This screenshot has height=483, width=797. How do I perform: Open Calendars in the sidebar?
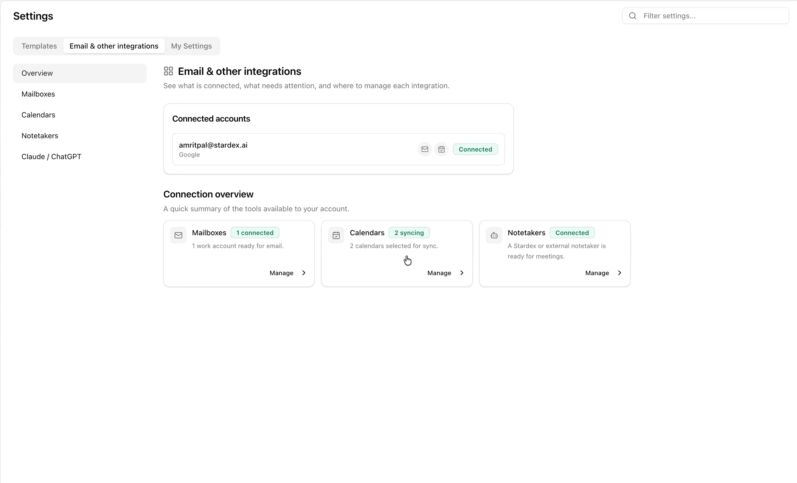click(x=80, y=115)
